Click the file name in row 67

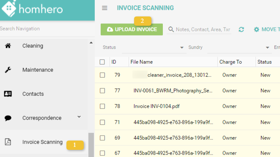point(173,153)
